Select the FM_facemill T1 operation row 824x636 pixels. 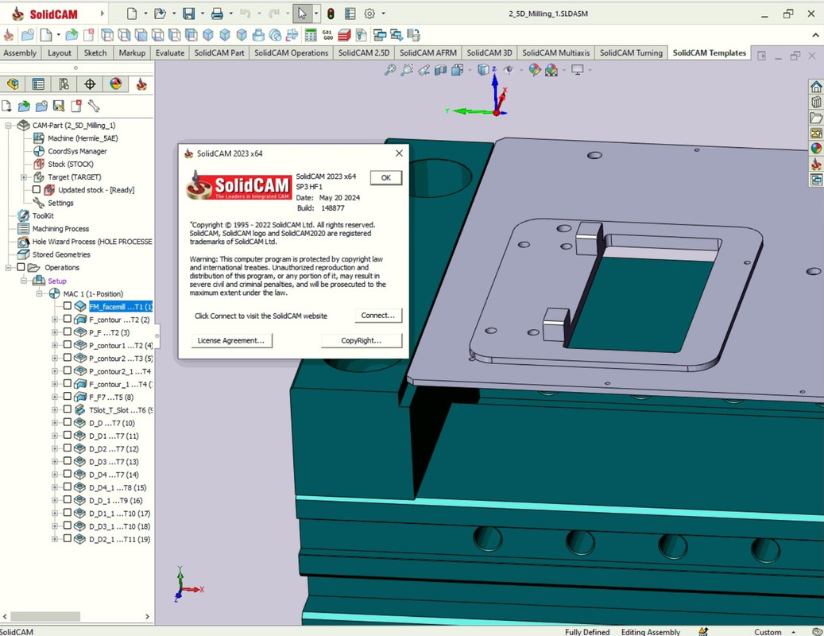coord(120,306)
